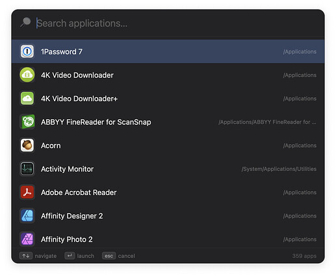
Task: Click the ABBYY FineReader for ScanSnap icon
Action: [x=27, y=122]
